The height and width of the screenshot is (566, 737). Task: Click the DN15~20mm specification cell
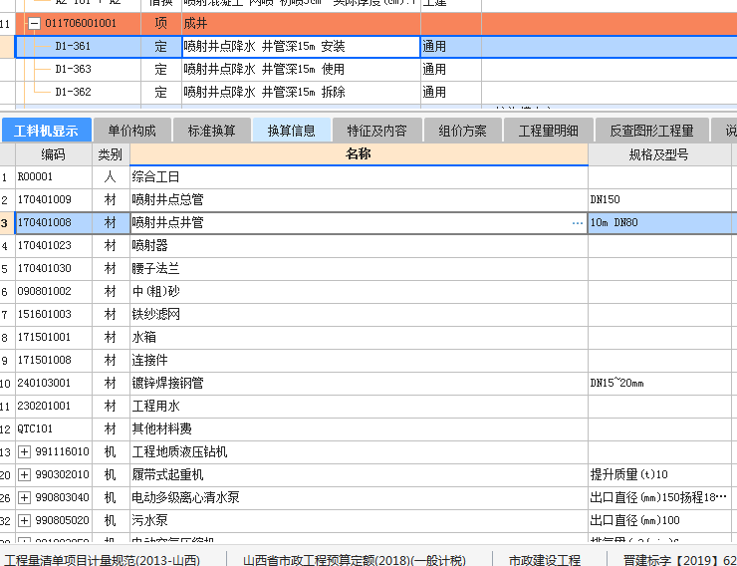coord(659,383)
